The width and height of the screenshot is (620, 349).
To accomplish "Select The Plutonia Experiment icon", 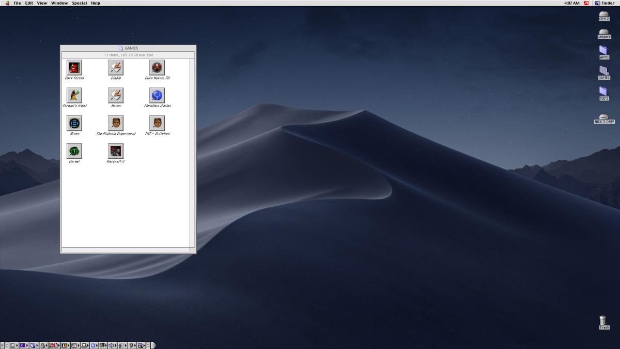I will [x=116, y=123].
